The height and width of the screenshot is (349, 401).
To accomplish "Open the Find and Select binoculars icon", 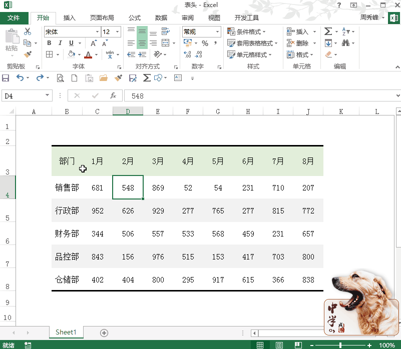I will coord(347,42).
